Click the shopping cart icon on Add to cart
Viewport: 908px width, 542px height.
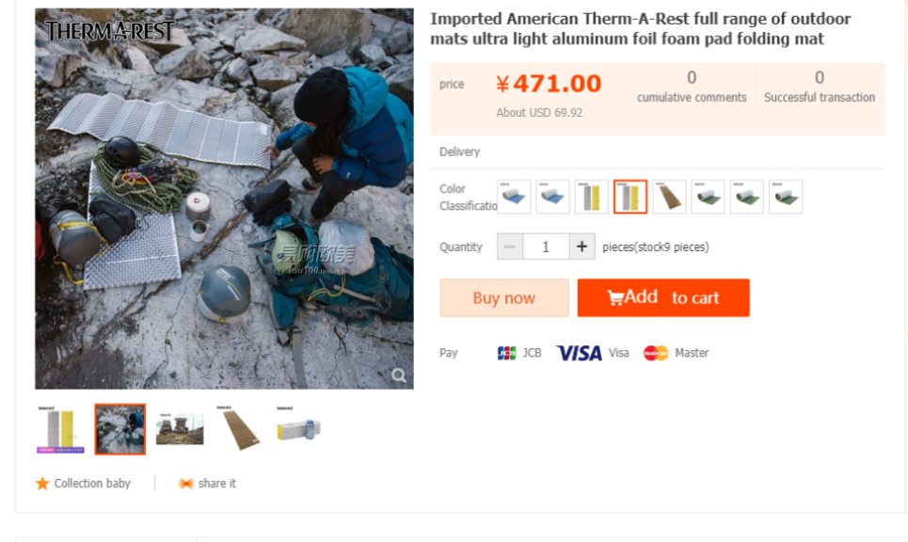tap(615, 297)
